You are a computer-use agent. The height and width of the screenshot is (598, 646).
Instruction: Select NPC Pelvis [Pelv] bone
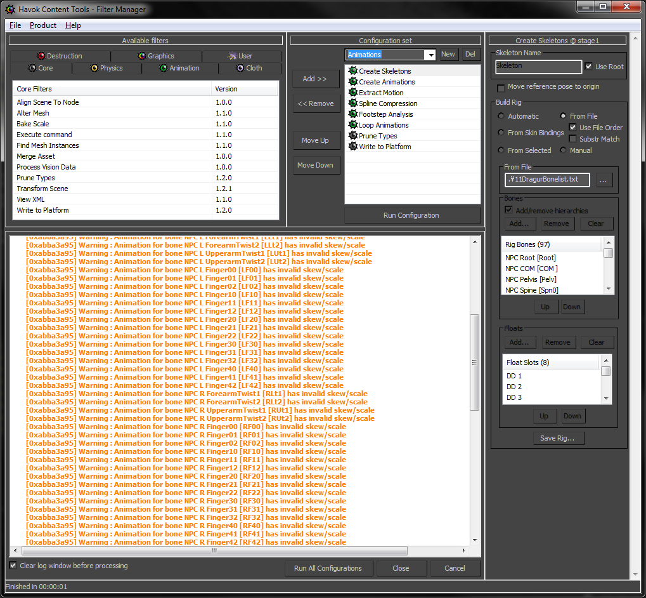coord(552,279)
